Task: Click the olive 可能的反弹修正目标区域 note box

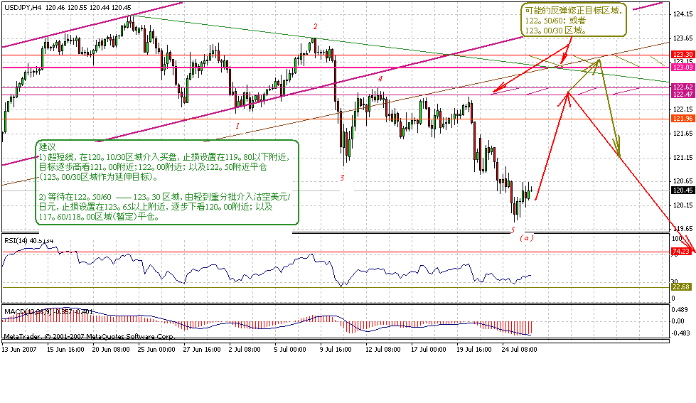Action: click(x=574, y=21)
